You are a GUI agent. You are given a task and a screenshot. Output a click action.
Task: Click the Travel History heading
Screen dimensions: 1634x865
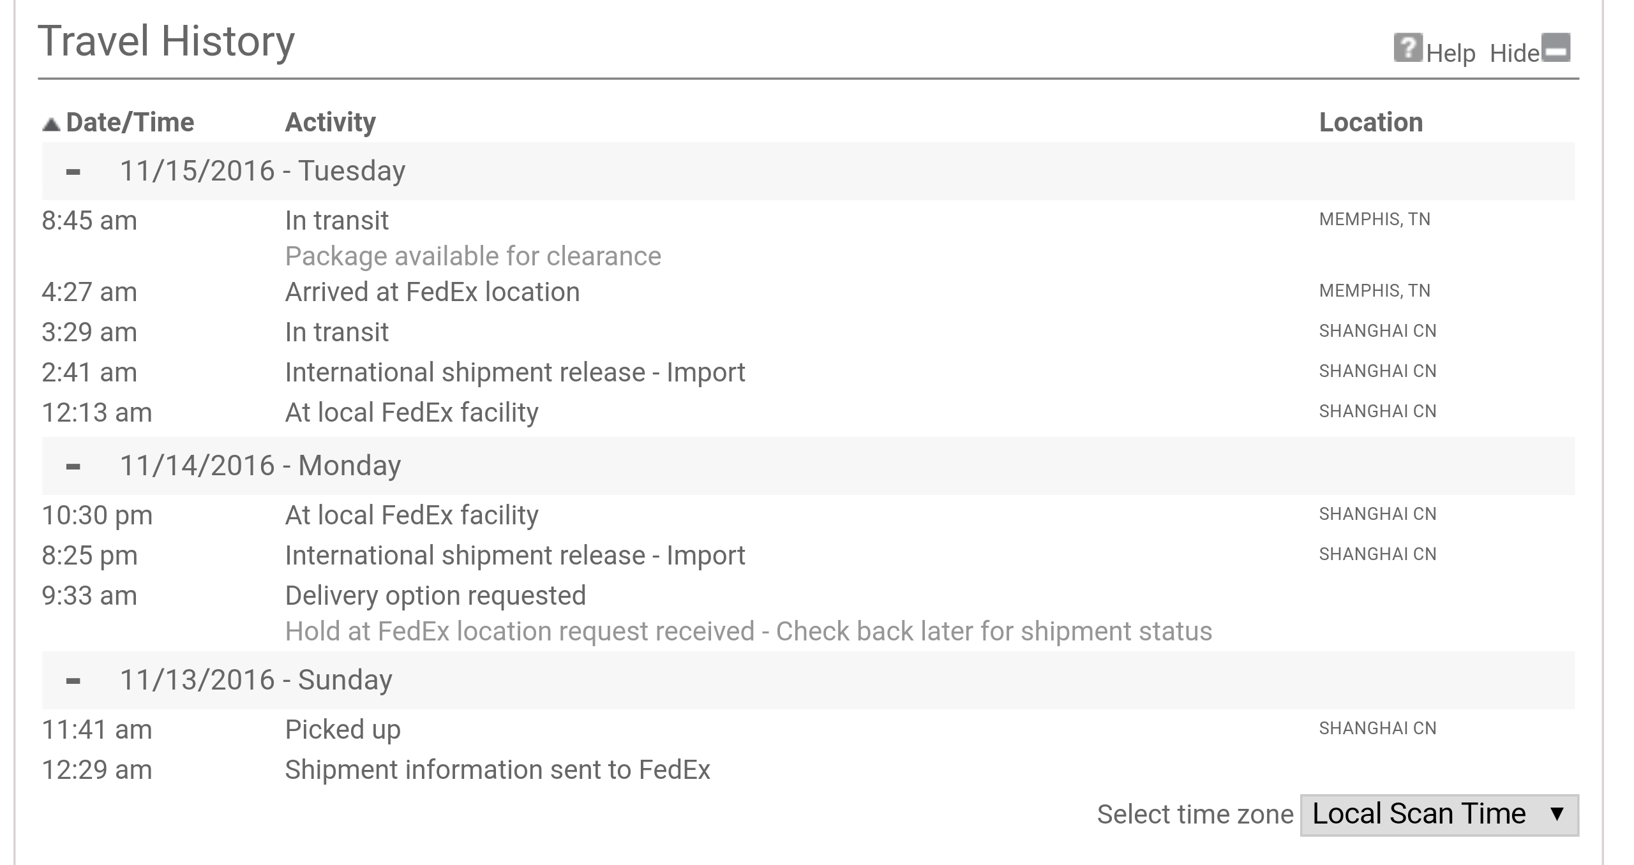click(x=167, y=41)
